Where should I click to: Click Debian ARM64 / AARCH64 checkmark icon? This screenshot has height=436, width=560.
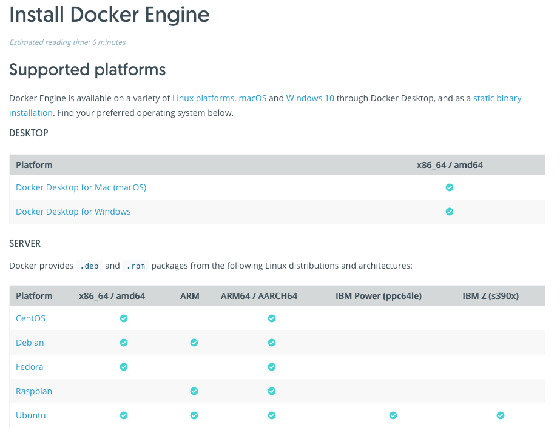271,343
